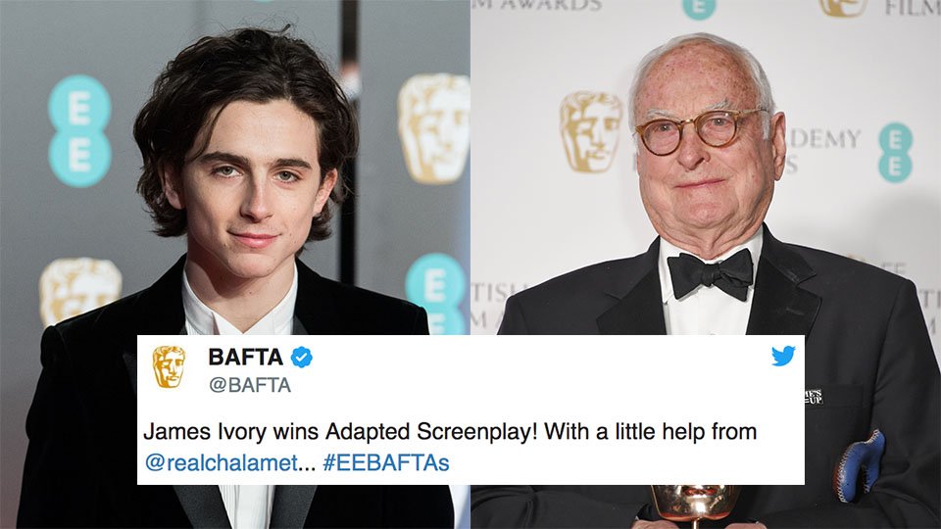Click the gold BAFTA mask left of the round glasses
The width and height of the screenshot is (941, 529).
590,131
